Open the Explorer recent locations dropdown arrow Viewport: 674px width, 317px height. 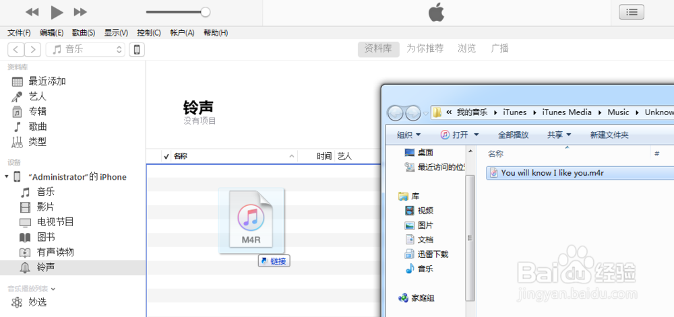(426, 113)
